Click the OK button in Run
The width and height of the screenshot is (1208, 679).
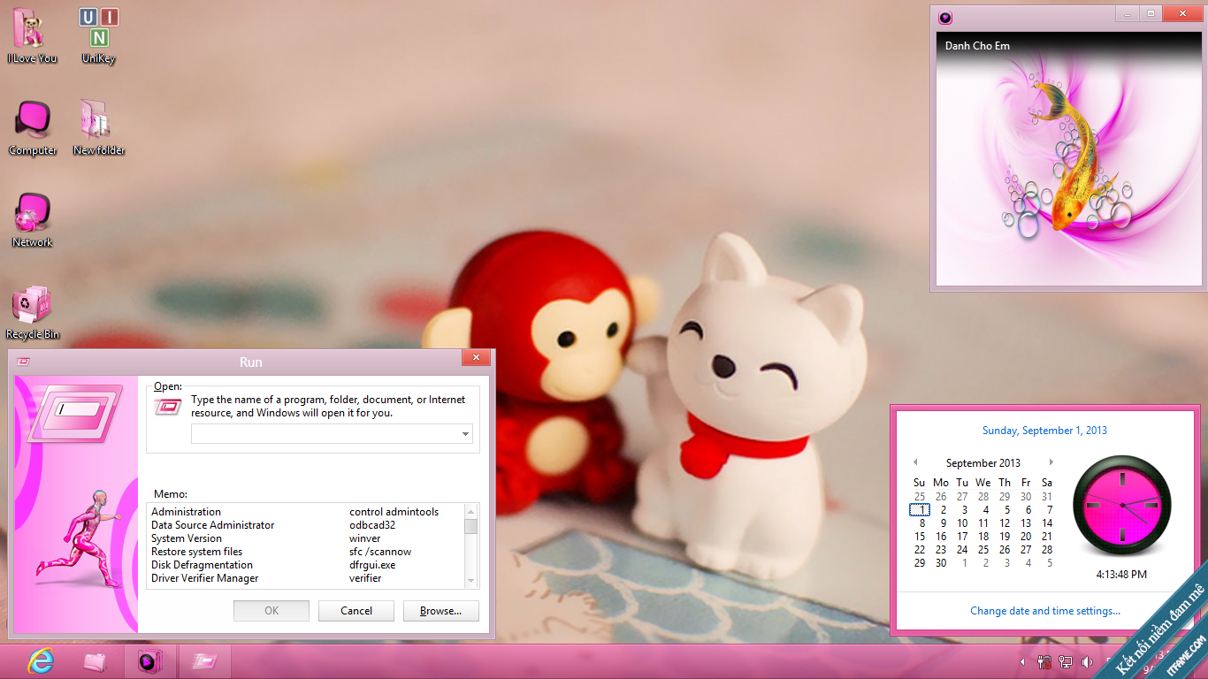(x=271, y=611)
